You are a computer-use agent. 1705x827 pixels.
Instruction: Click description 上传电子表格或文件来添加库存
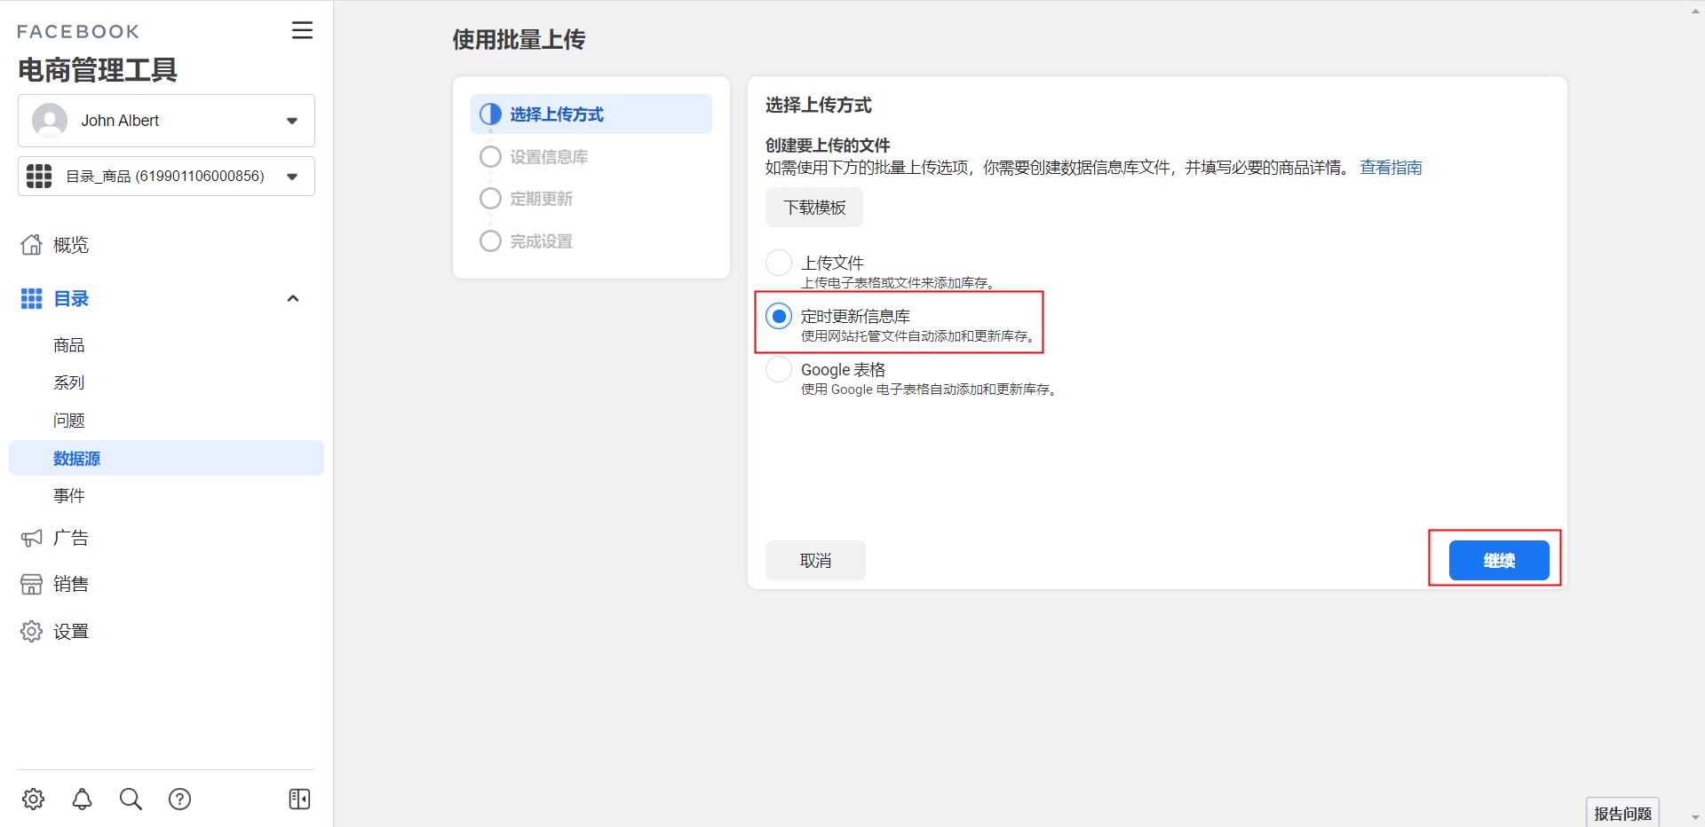tap(899, 283)
